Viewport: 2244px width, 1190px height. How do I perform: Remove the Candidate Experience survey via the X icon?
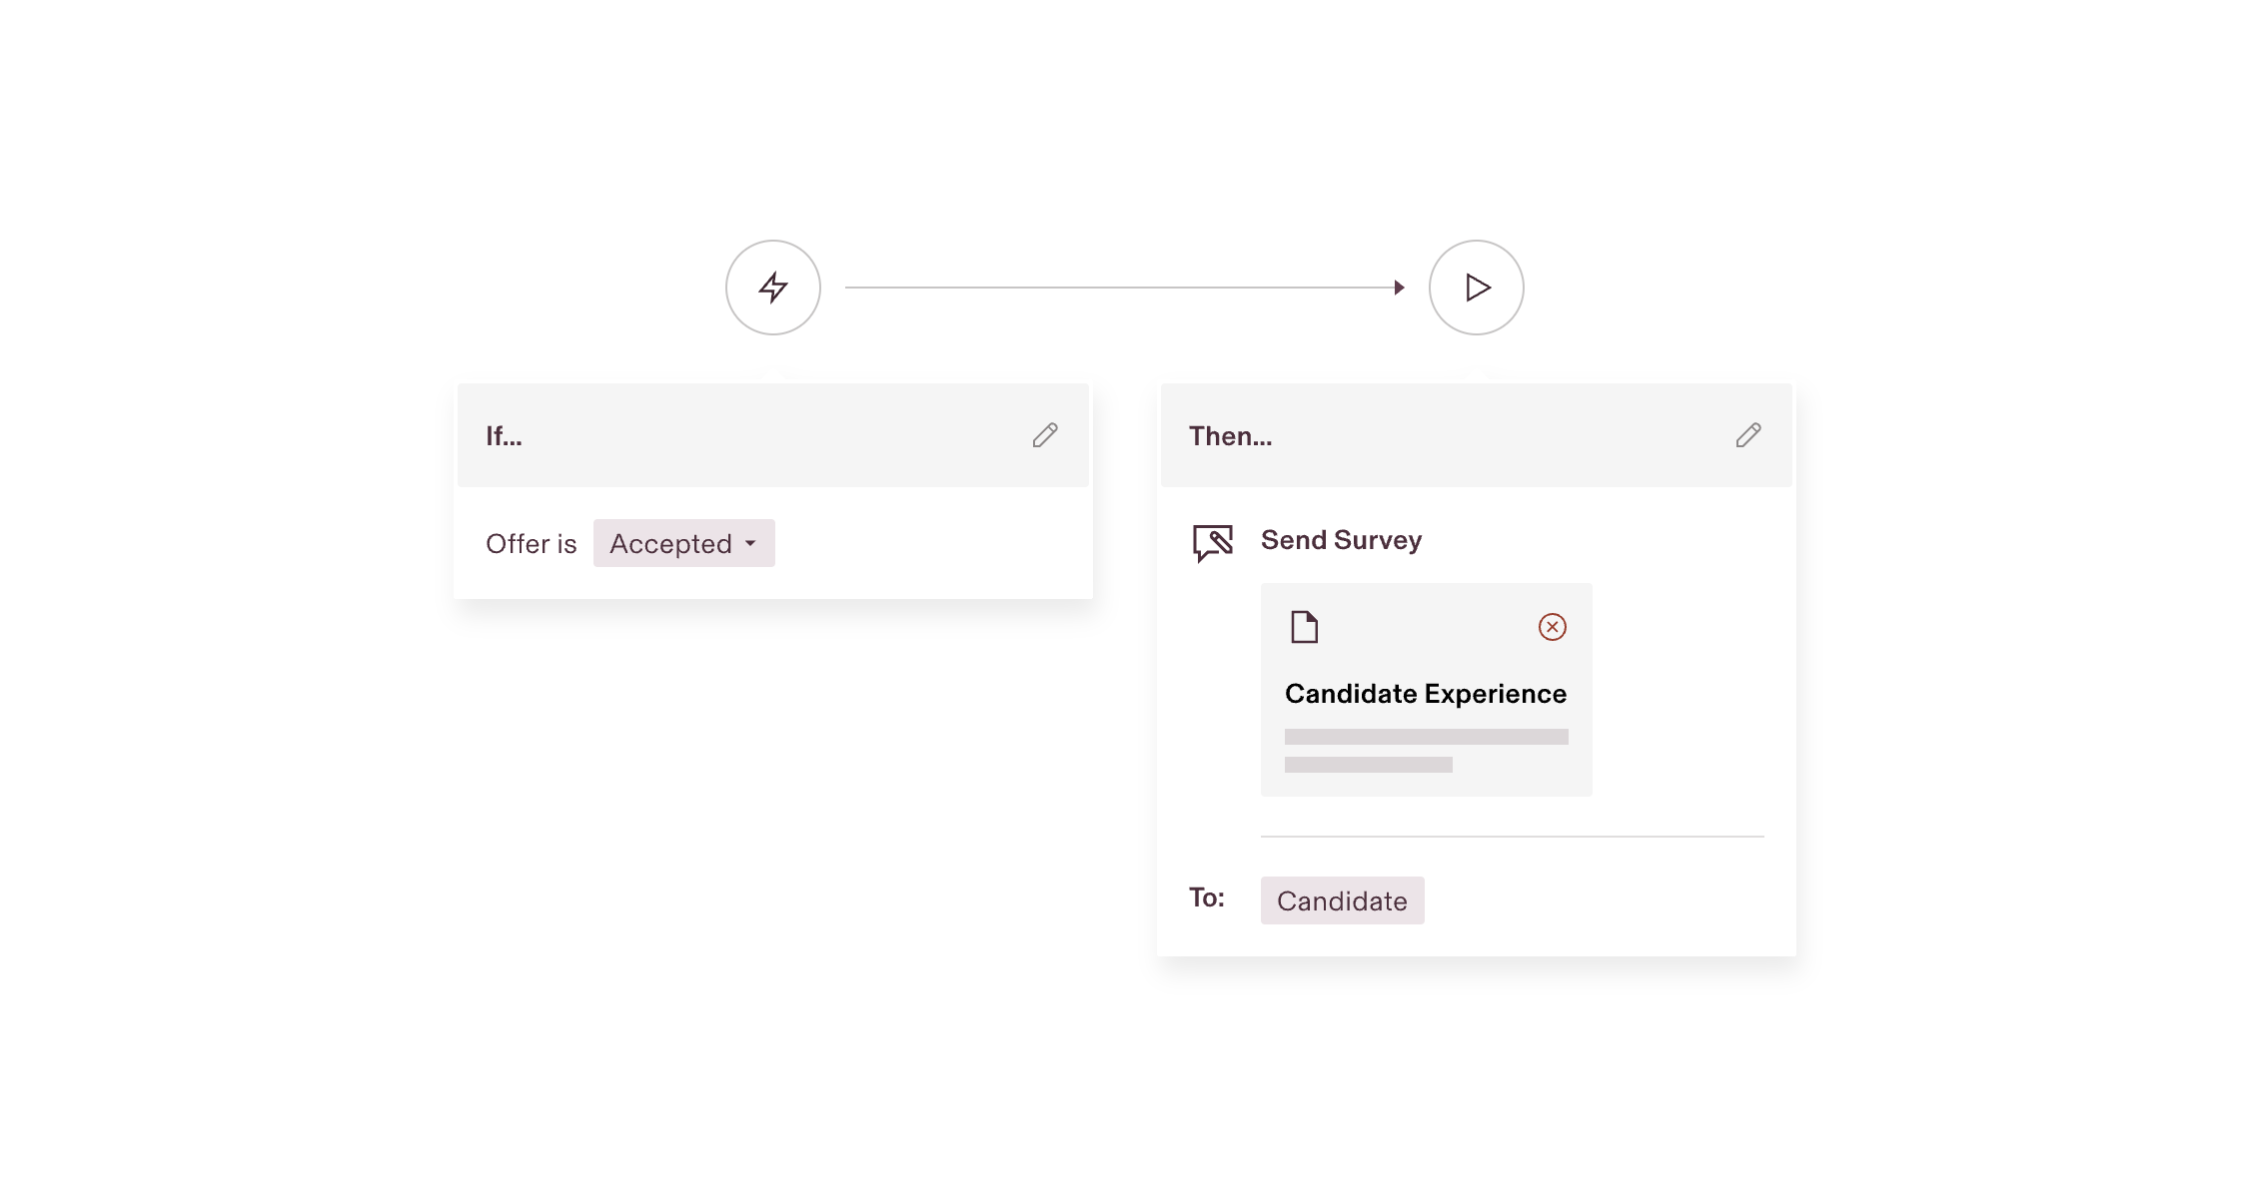[1552, 627]
